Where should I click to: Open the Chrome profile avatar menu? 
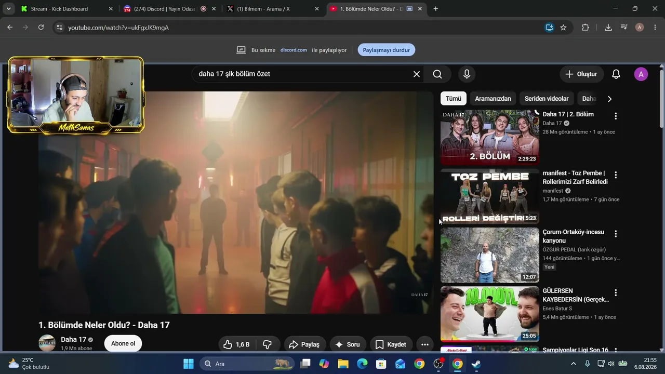640,28
